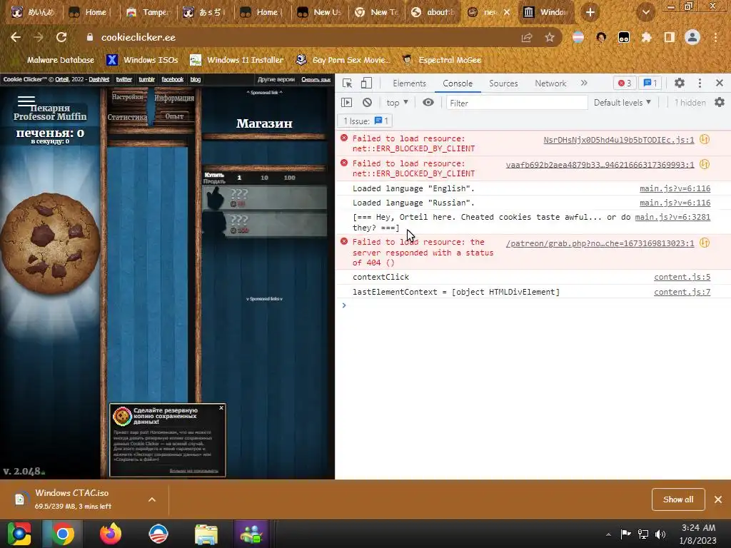Open DevTools settings gear next to issues counter
The height and width of the screenshot is (548, 731).
(x=680, y=83)
